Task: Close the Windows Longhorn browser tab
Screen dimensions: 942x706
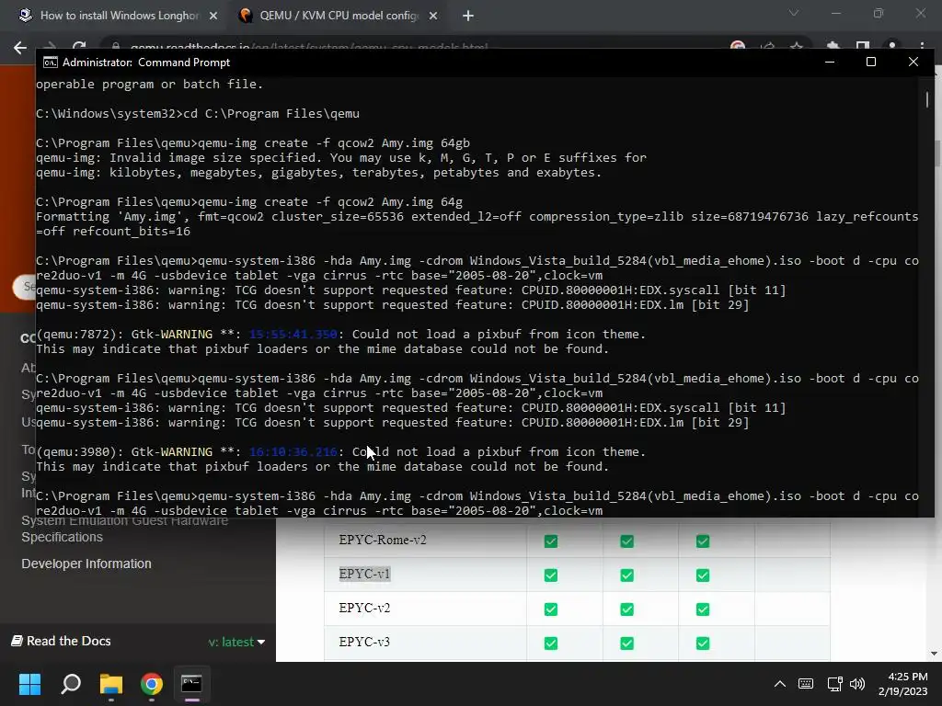Action: pyautogui.click(x=213, y=16)
